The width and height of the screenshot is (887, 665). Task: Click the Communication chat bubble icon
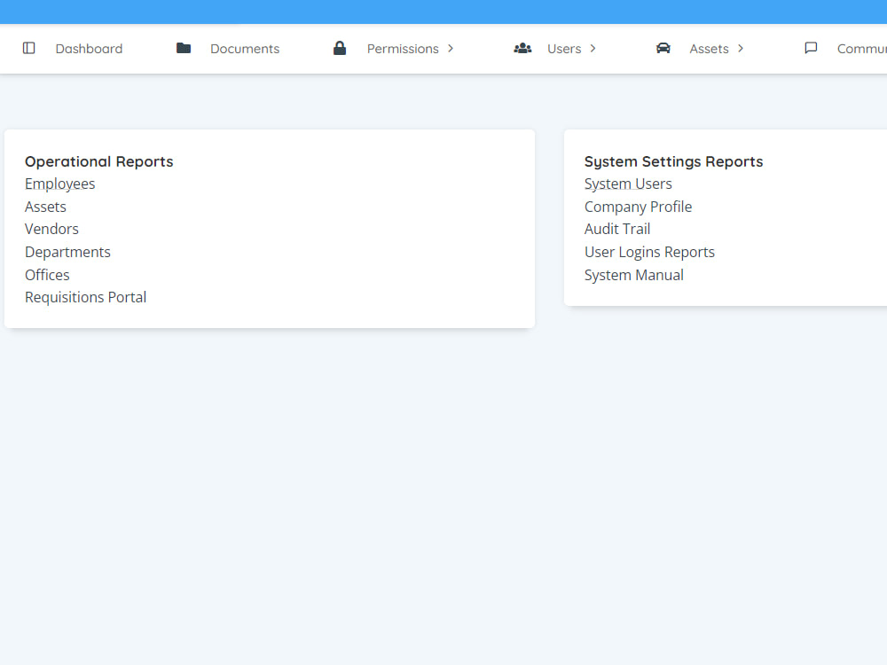[x=811, y=48]
